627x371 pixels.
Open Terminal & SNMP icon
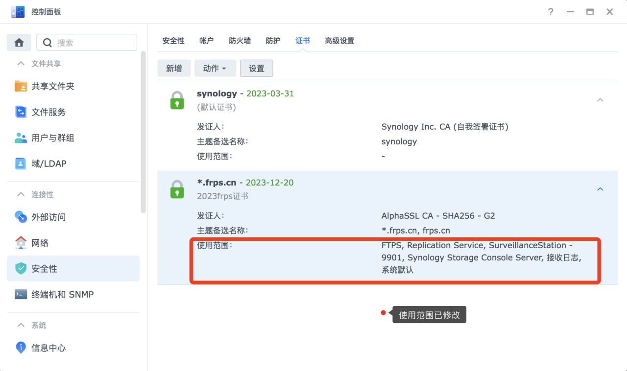(x=21, y=295)
